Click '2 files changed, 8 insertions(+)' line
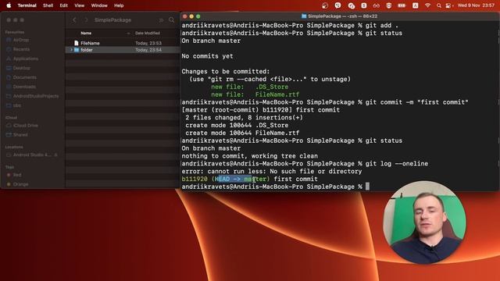 (244, 118)
